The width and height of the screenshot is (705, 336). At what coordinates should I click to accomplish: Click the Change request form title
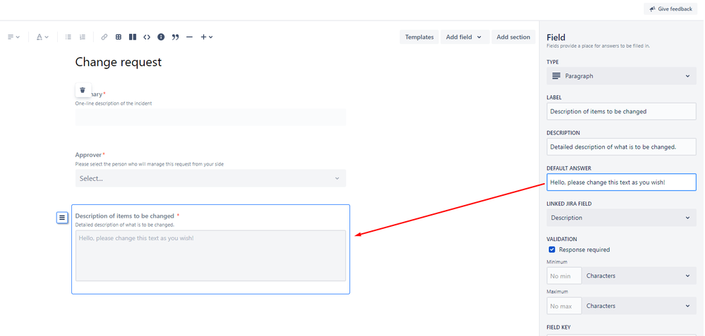[119, 62]
